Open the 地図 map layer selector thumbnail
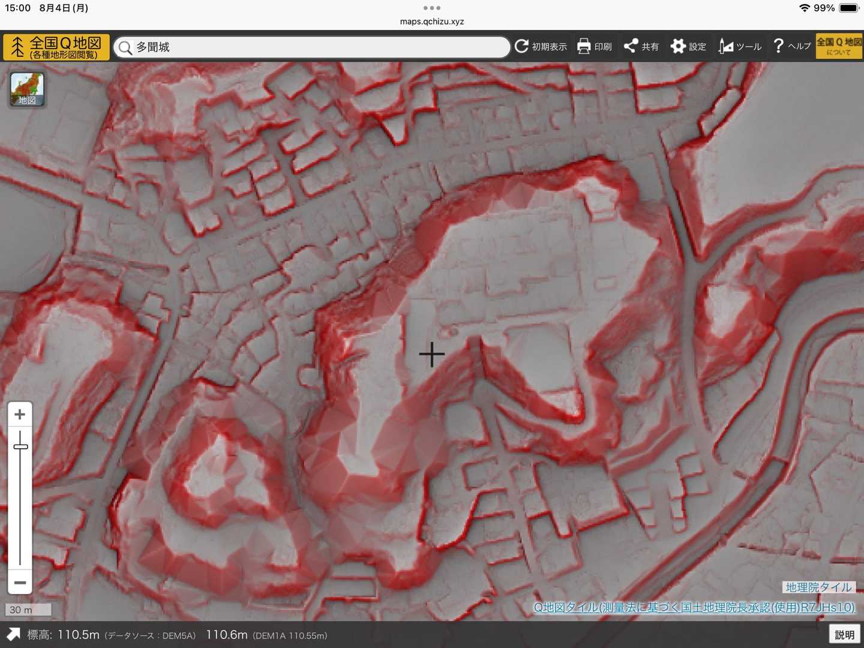Image resolution: width=864 pixels, height=648 pixels. tap(27, 89)
